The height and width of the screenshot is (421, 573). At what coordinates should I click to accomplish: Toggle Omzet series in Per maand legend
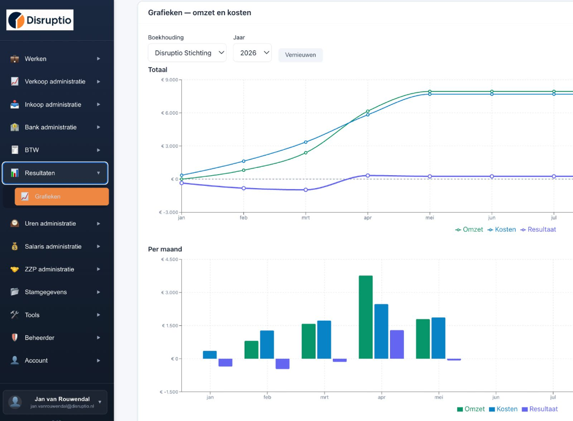click(x=471, y=409)
